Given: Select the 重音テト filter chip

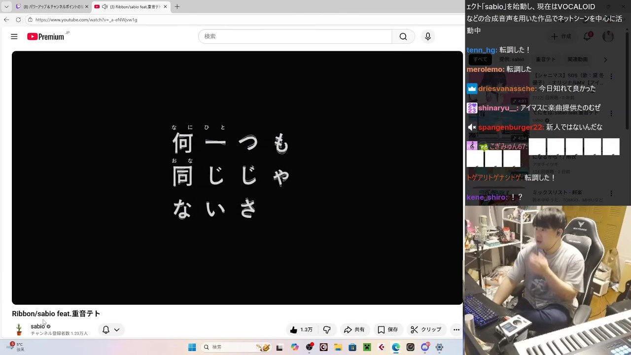Looking at the screenshot, I should click(546, 60).
